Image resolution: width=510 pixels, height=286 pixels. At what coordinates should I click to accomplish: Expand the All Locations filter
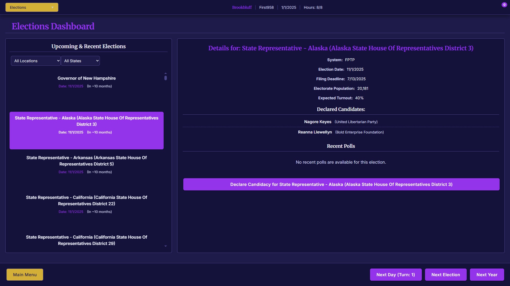pos(36,61)
